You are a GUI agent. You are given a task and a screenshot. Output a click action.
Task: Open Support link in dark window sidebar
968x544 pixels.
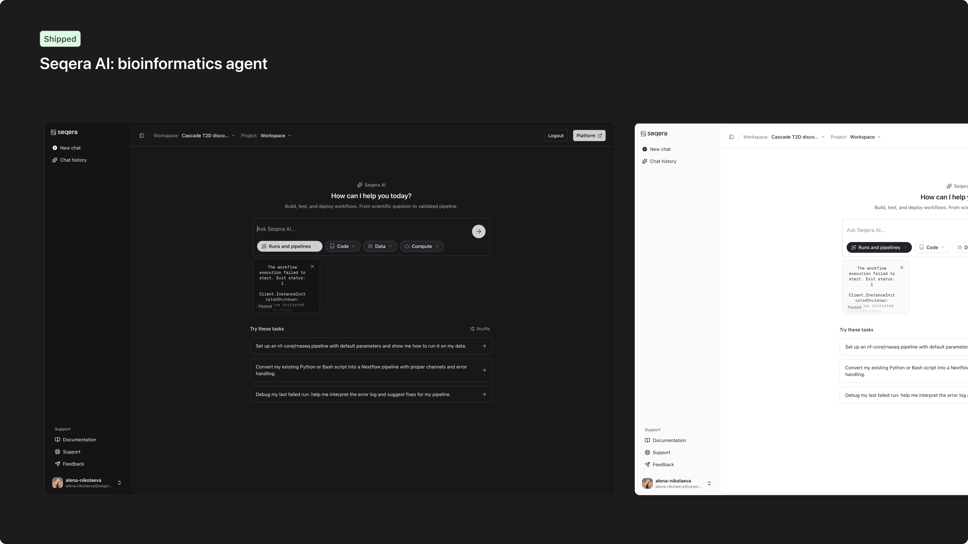tap(68, 452)
